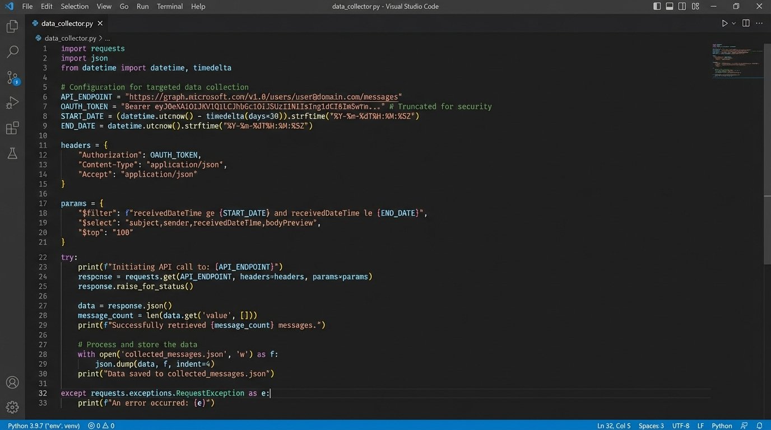Open the Python 3.9.7 interpreter selector

coord(44,426)
